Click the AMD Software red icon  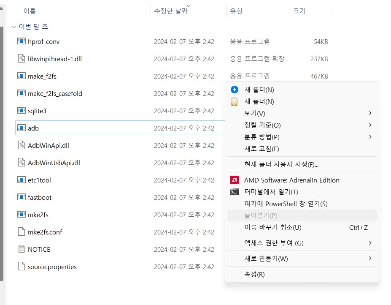click(x=235, y=180)
